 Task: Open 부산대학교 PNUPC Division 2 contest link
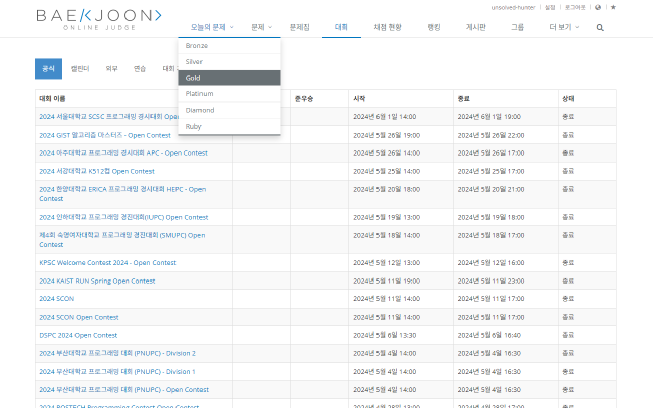coord(118,353)
